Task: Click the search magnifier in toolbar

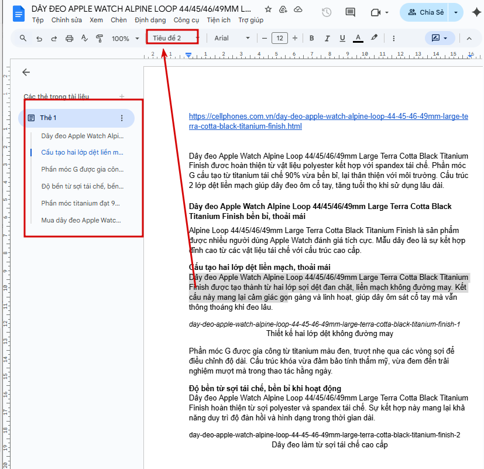Action: (23, 38)
